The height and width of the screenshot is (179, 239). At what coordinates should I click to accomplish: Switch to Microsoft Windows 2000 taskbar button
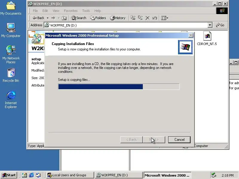167,175
